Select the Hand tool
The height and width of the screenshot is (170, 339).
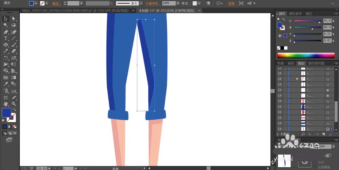pyautogui.click(x=6, y=104)
